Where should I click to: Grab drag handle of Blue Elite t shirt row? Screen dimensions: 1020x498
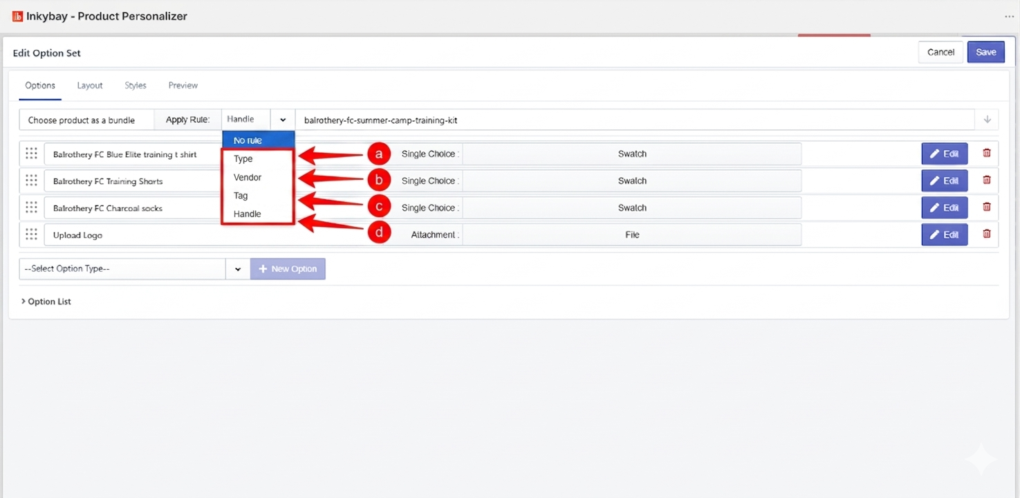coord(31,154)
